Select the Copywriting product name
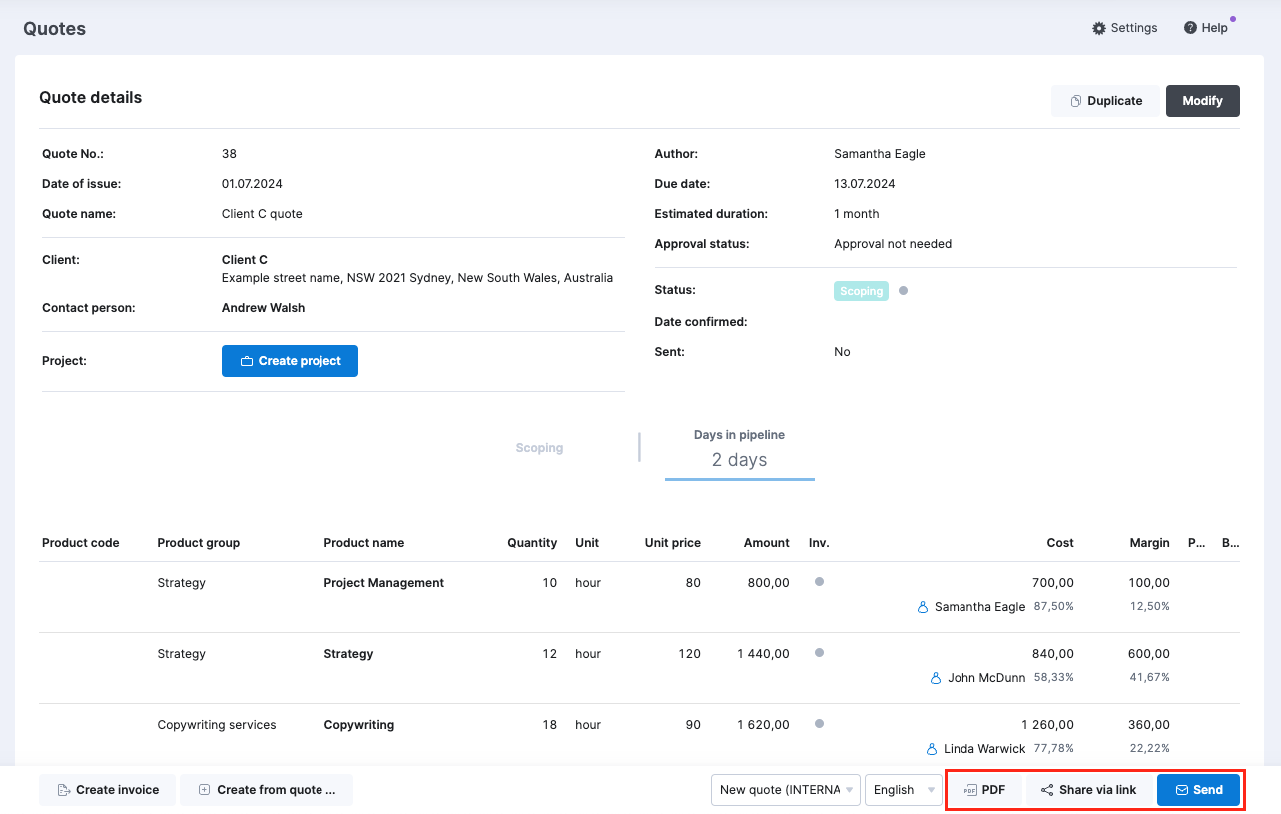1281x814 pixels. point(359,725)
